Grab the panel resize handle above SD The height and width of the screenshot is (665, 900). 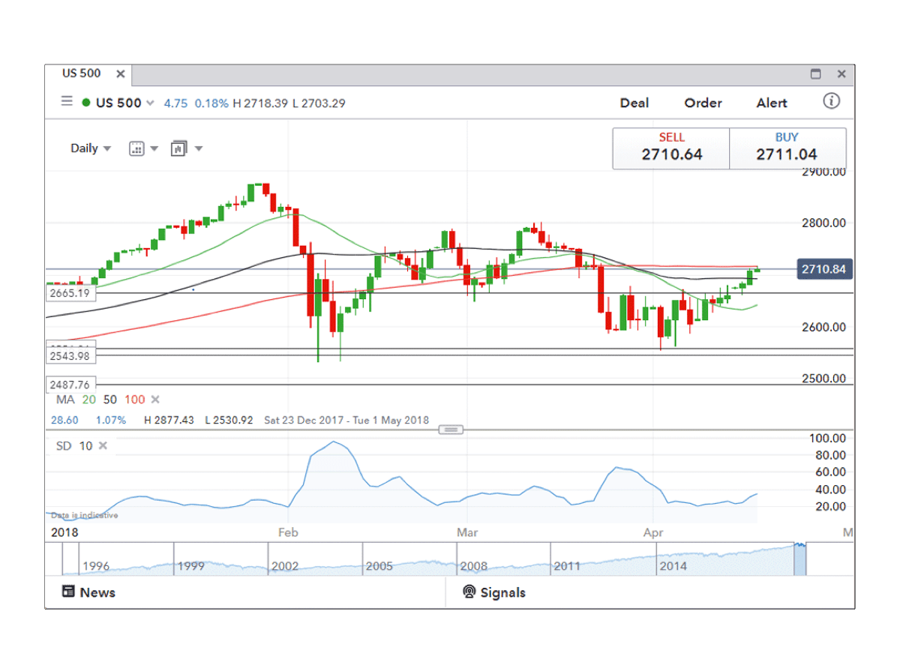[x=450, y=430]
